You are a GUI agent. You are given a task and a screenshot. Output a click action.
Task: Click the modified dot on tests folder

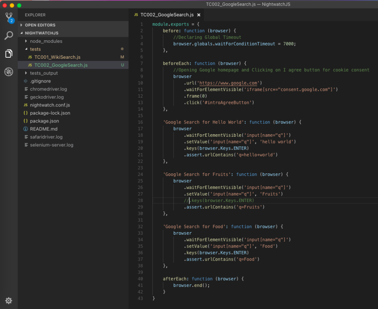(x=122, y=49)
